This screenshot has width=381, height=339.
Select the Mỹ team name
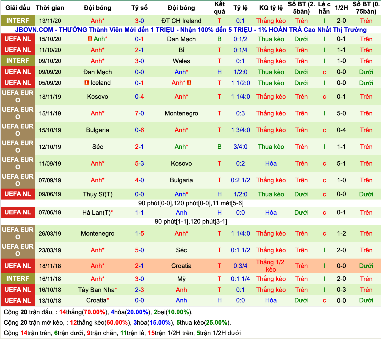(181, 279)
